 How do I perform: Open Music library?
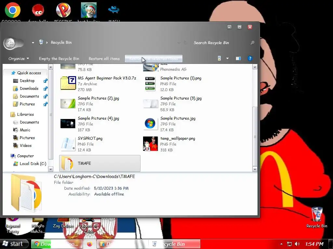pos(25,130)
